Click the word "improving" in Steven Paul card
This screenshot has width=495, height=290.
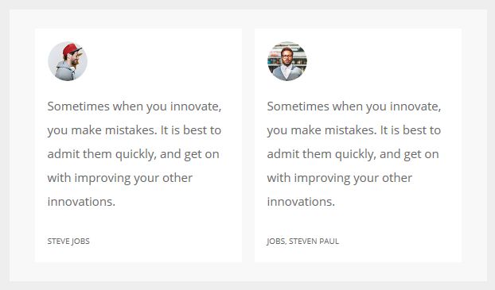[322, 179]
